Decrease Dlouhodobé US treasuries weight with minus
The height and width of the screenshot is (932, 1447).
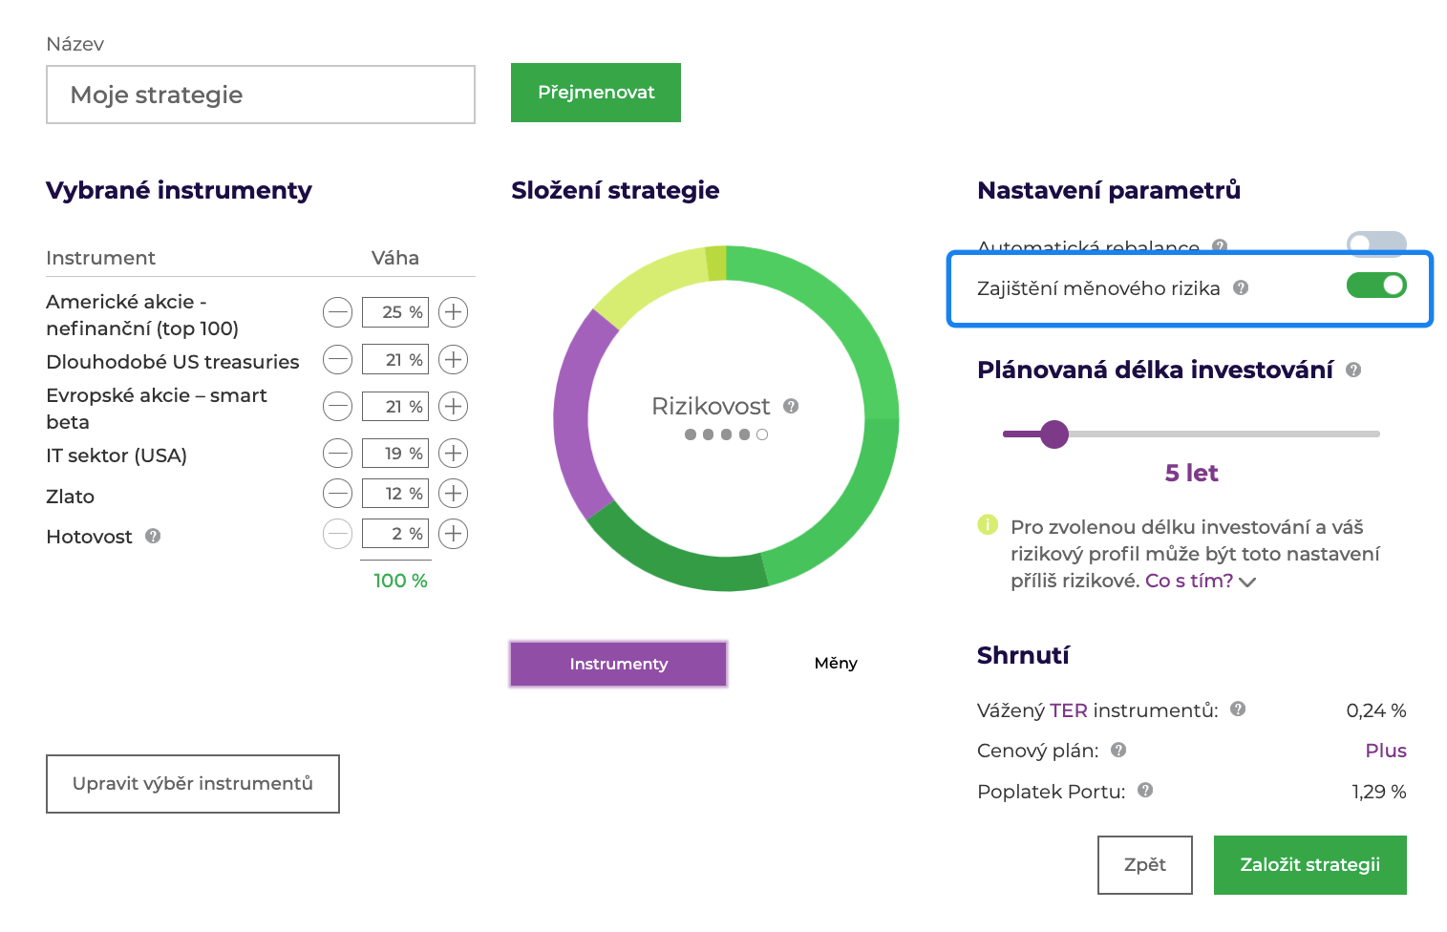tap(337, 360)
